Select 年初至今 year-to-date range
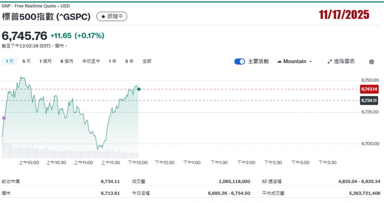The image size is (384, 203). point(91,61)
